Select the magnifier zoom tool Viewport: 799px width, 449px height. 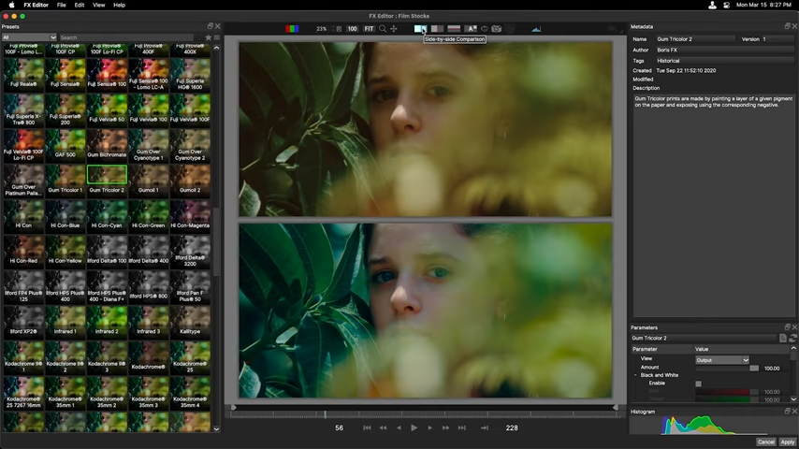383,29
